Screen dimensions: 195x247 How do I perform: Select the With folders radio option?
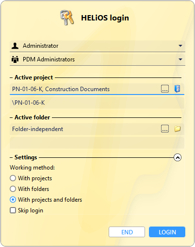(13, 189)
